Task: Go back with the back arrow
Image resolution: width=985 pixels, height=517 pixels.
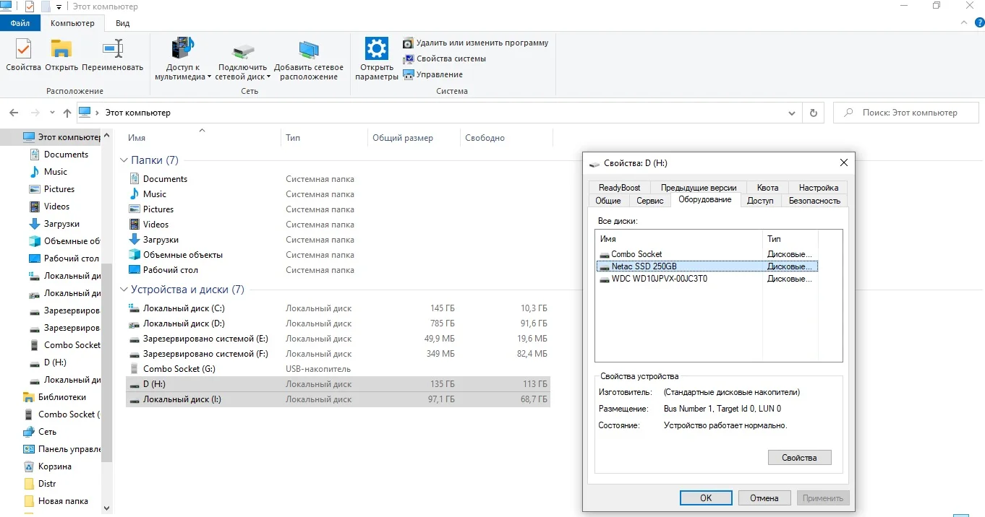Action: click(14, 113)
